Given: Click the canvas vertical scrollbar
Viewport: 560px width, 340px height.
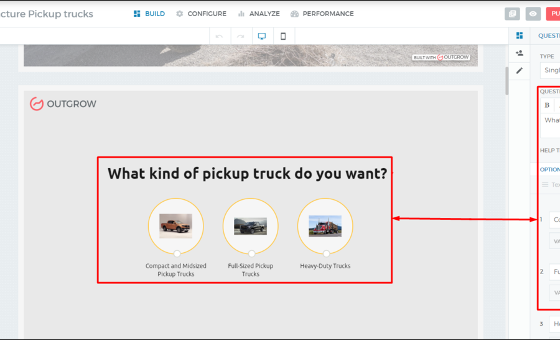Looking at the screenshot, I should [506, 80].
